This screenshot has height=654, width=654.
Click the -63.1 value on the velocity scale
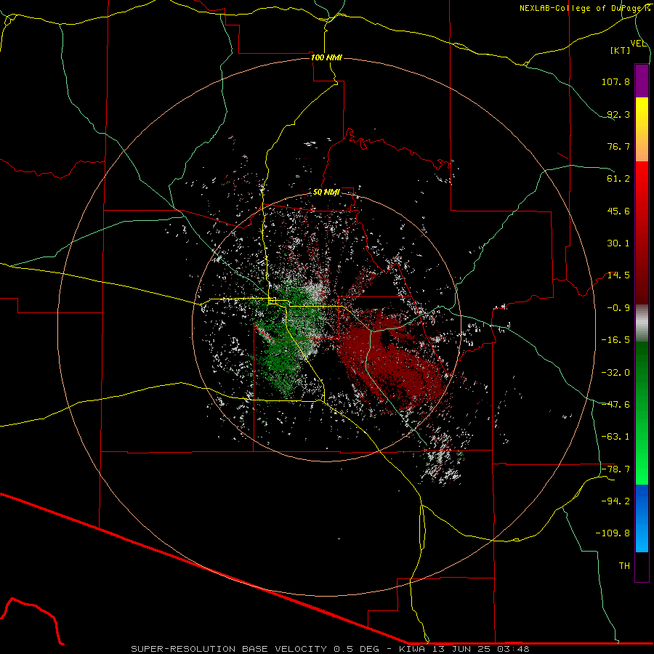click(615, 437)
